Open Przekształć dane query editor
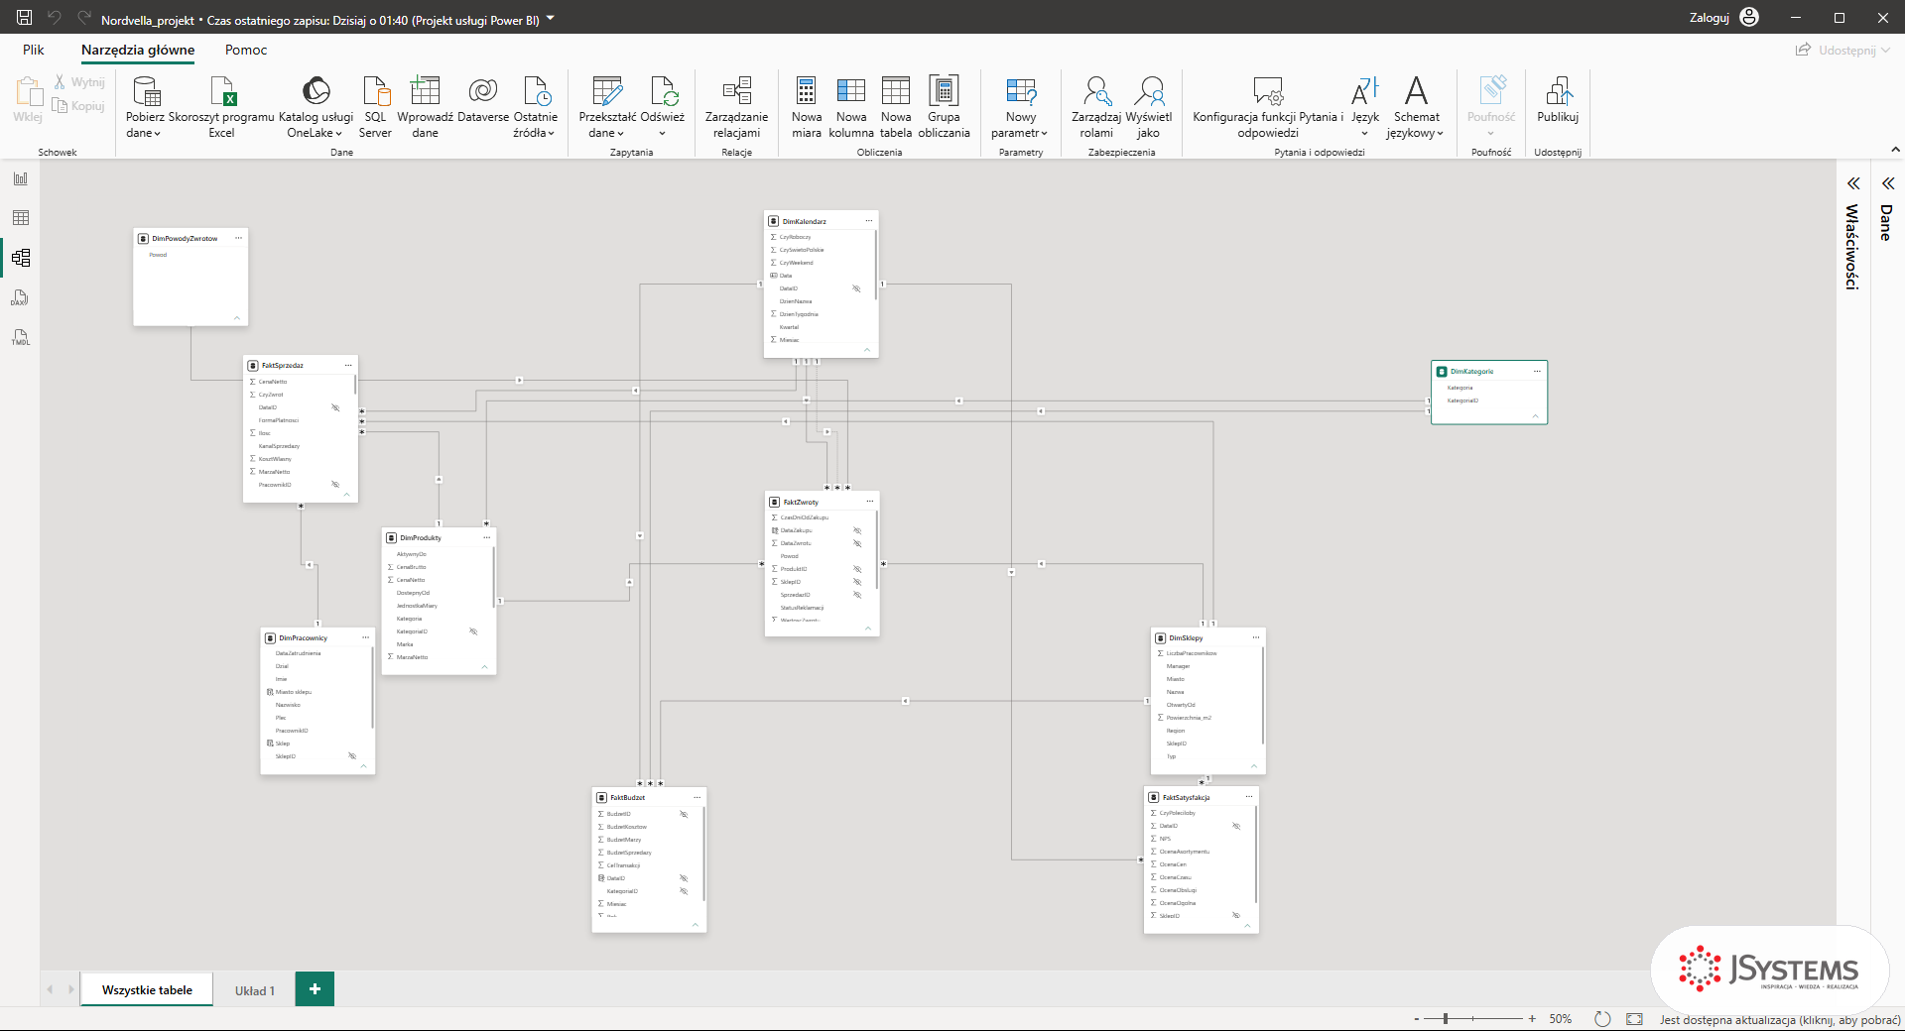This screenshot has height=1031, width=1905. [x=607, y=107]
